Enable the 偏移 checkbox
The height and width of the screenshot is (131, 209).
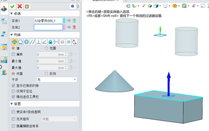[x=13, y=54]
